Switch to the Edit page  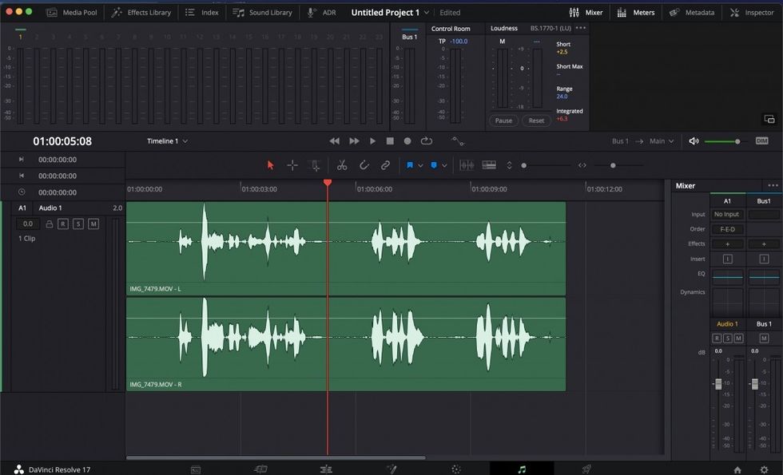[x=326, y=469]
